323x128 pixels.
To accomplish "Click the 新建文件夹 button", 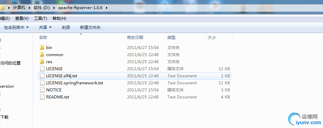I will click(90, 27).
